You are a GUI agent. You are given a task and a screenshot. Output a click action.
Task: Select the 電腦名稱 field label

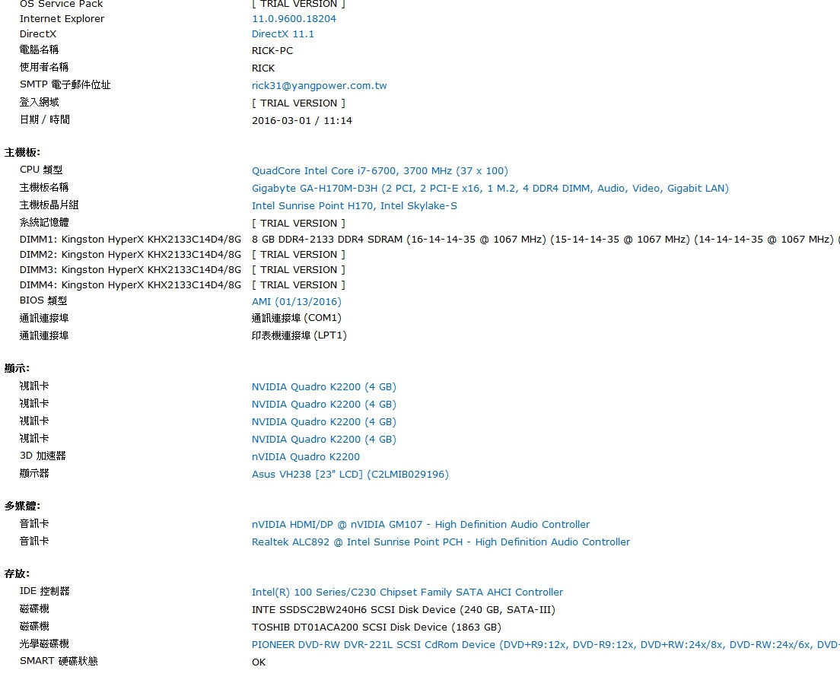(39, 50)
